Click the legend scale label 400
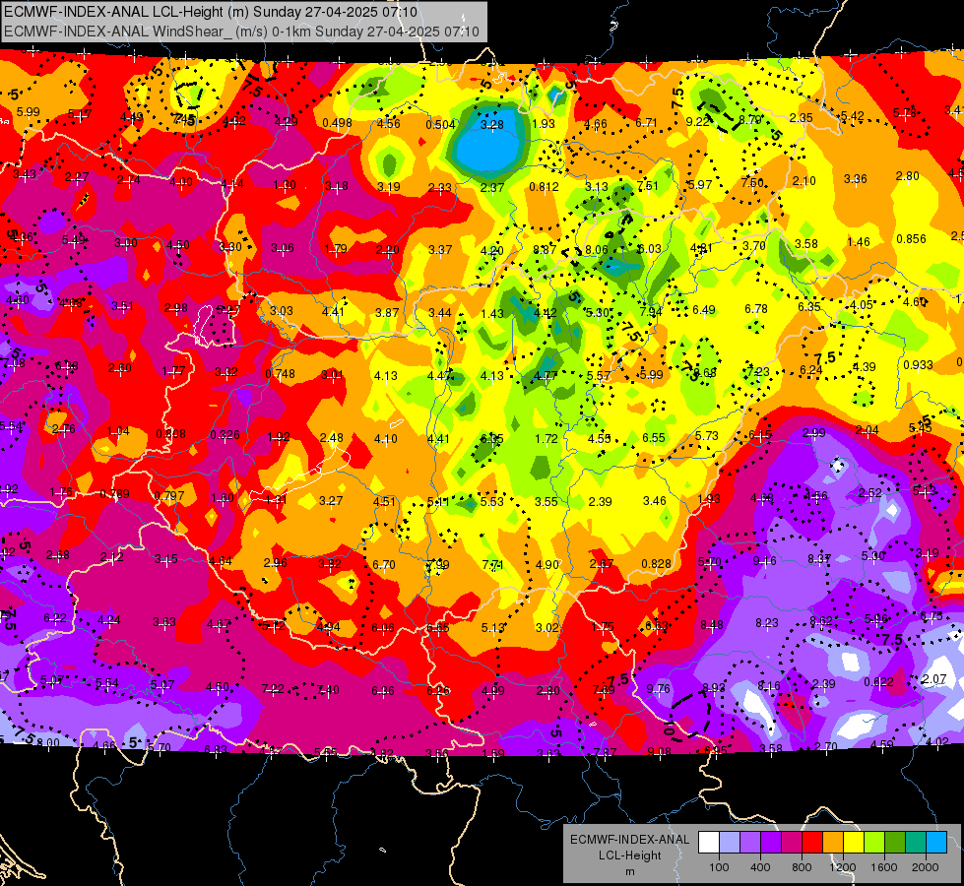This screenshot has width=964, height=886. point(760,867)
